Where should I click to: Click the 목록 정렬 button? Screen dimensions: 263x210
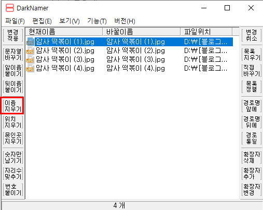[x=252, y=87]
